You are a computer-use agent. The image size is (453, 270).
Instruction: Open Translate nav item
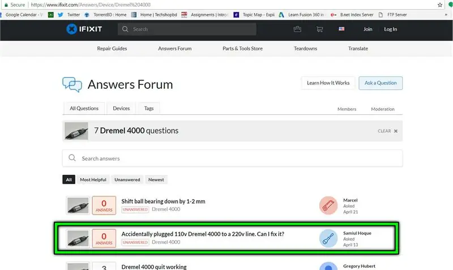pos(358,49)
